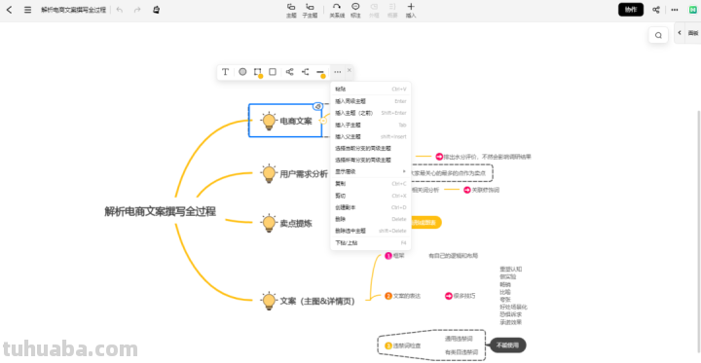Image resolution: width=701 pixels, height=363 pixels.
Task: Close the floating format toolbar
Action: point(350,70)
